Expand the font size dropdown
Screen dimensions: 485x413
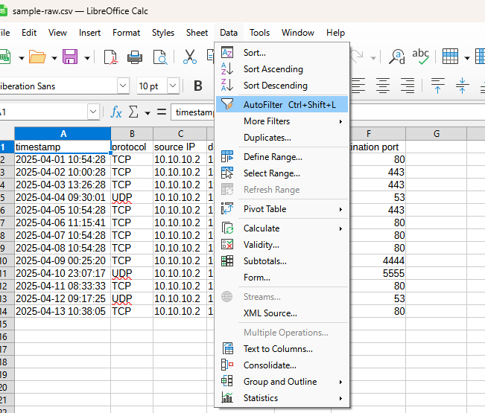pos(171,86)
